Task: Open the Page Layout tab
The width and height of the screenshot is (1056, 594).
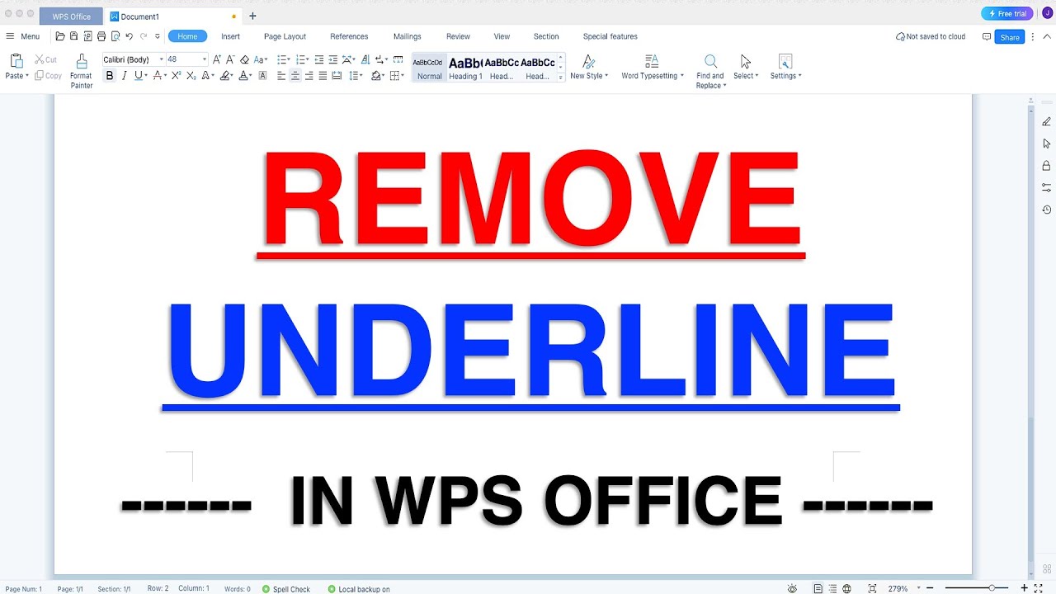Action: point(285,36)
